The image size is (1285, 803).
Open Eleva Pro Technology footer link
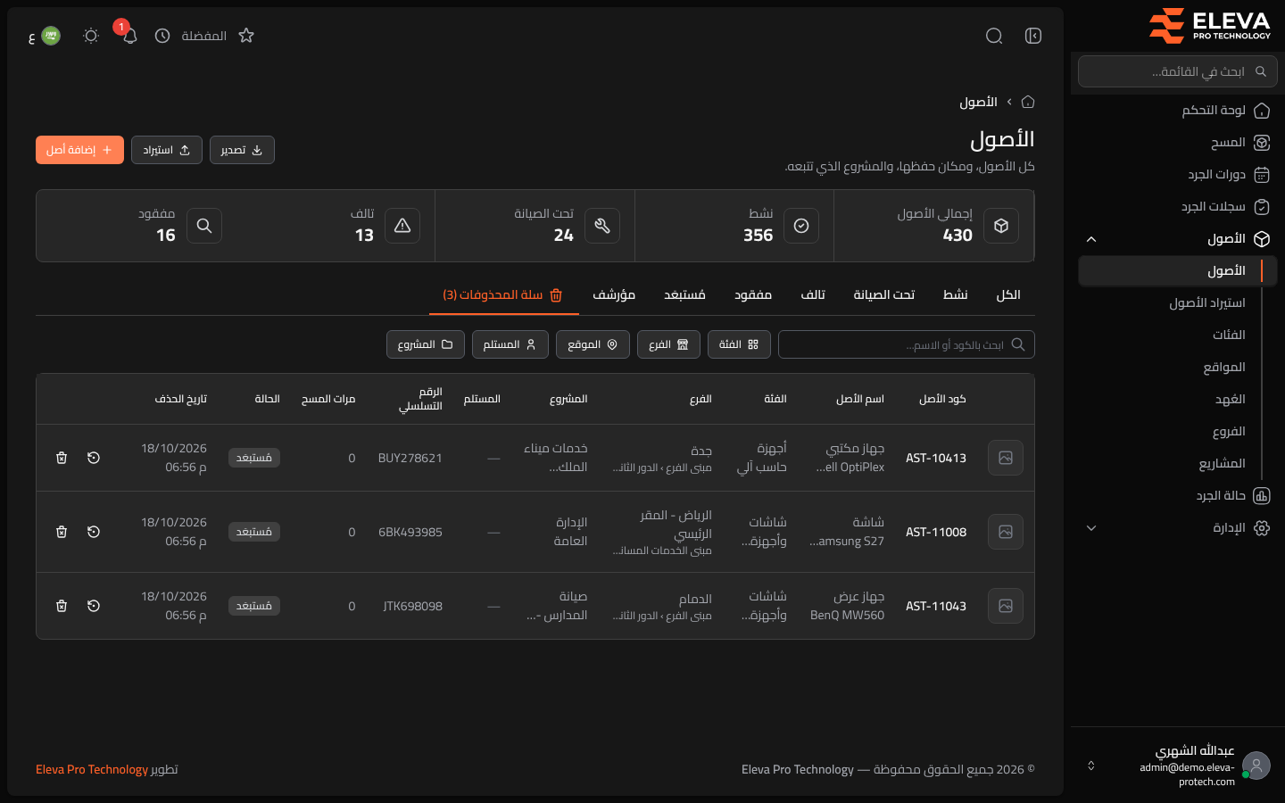click(92, 769)
